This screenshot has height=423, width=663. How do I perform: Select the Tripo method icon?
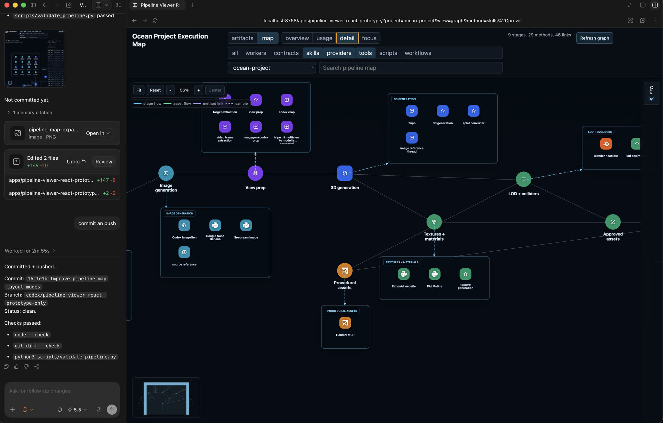click(412, 111)
